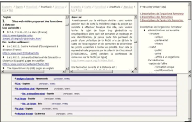Click '- formation unique' outline entry
Screen dimensions: 192x122
click(x=164, y=67)
